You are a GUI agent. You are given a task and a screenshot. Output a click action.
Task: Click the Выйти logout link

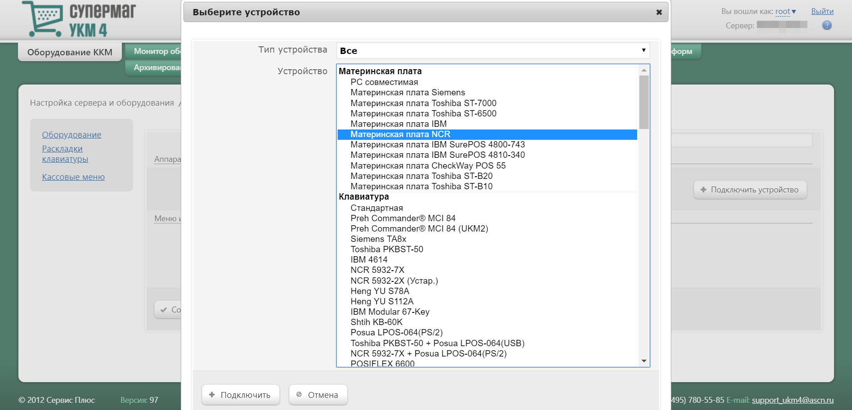(x=822, y=11)
